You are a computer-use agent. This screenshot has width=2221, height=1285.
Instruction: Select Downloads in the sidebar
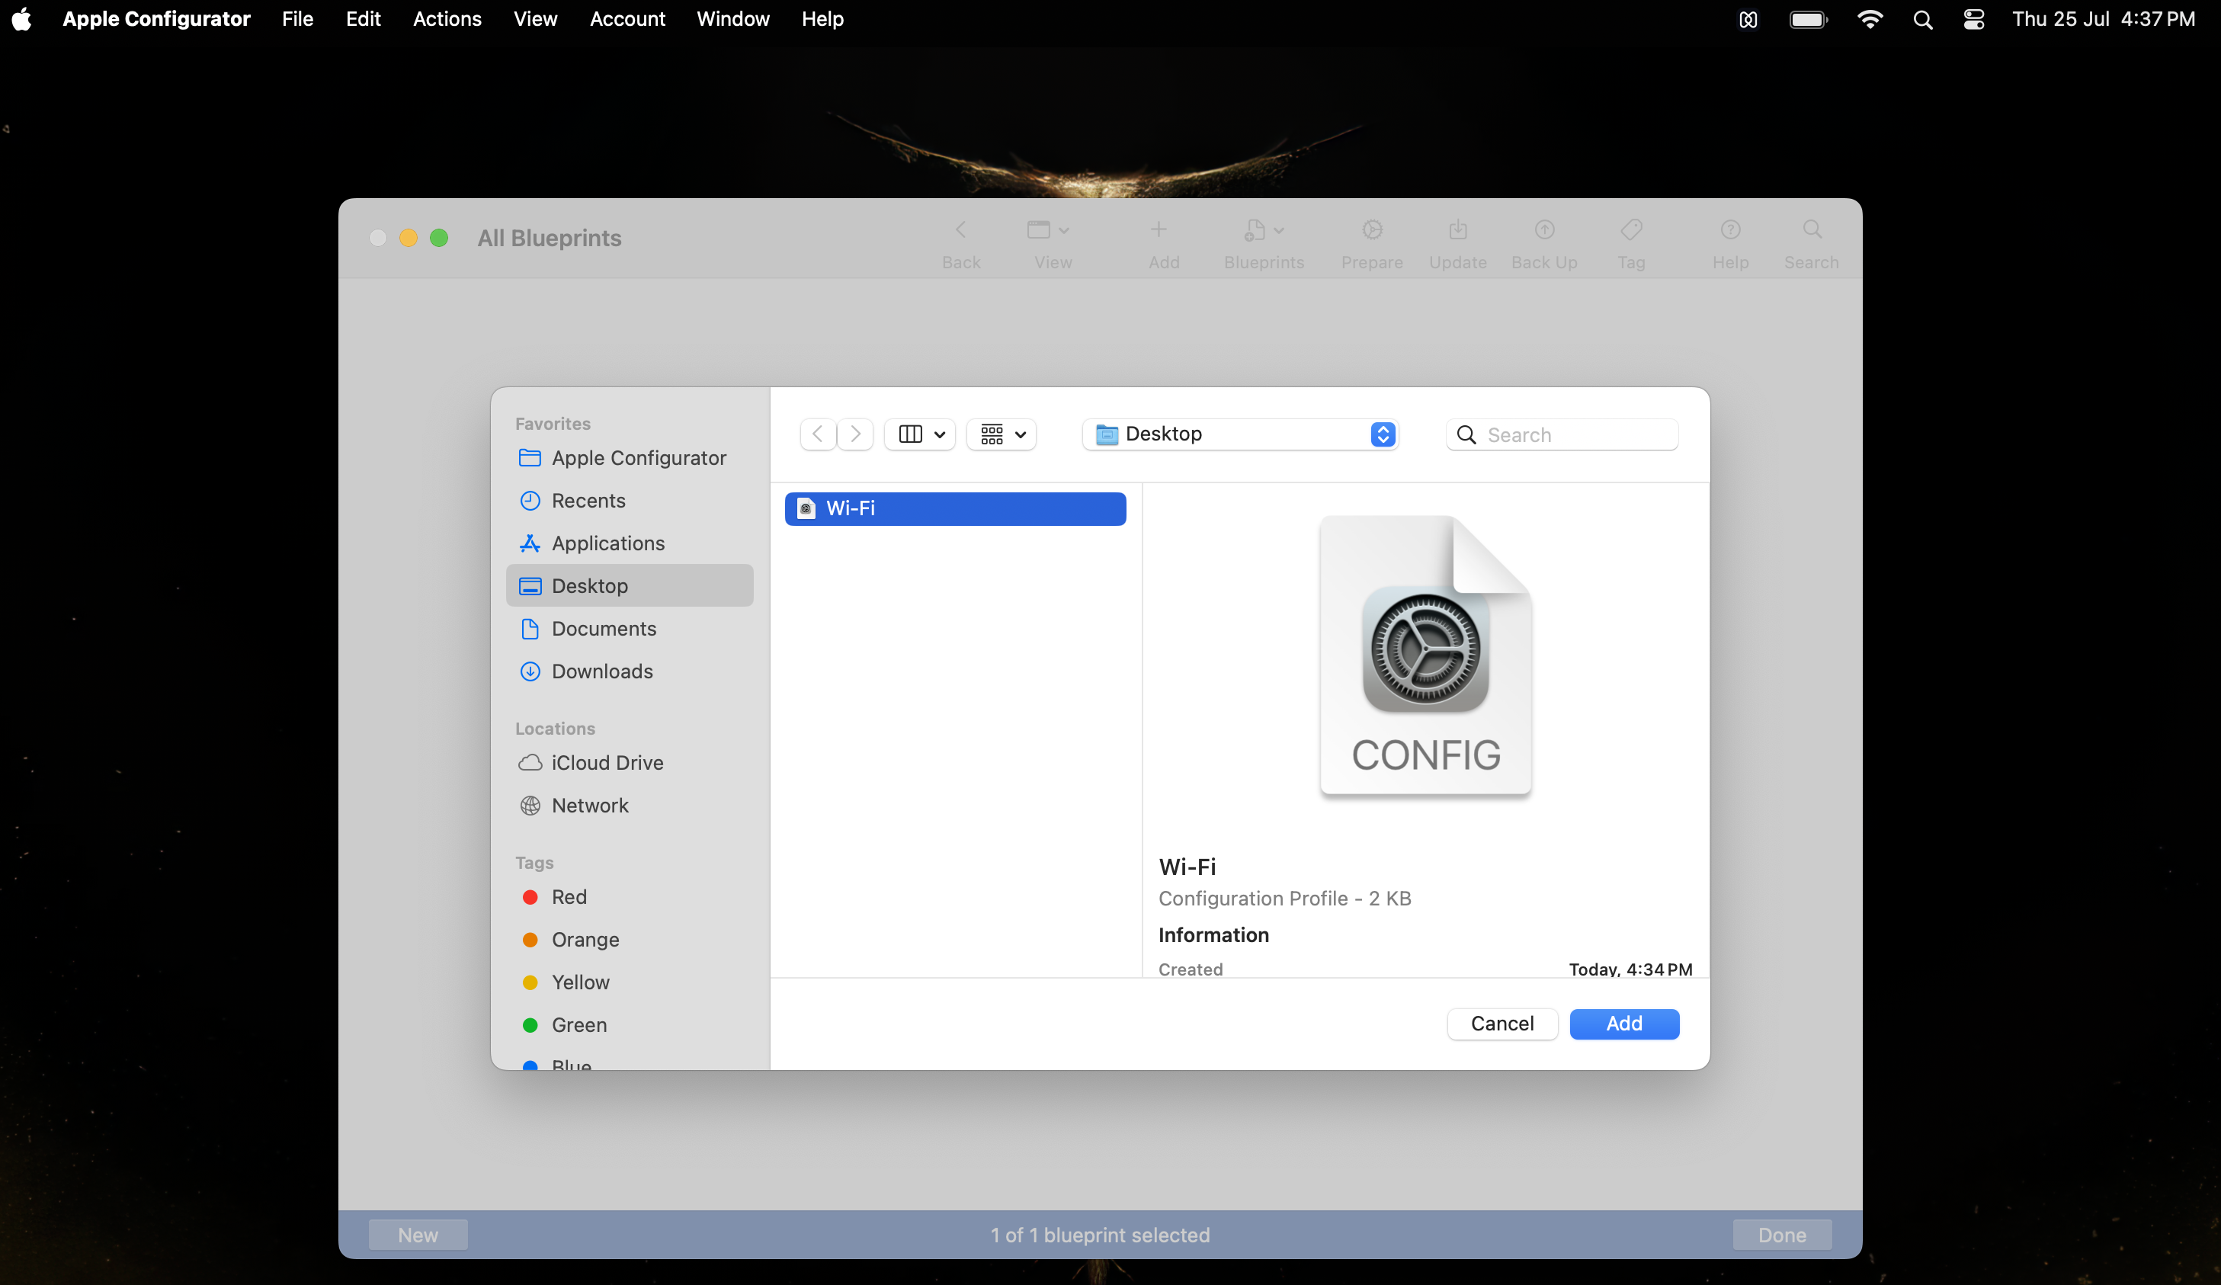coord(630,671)
